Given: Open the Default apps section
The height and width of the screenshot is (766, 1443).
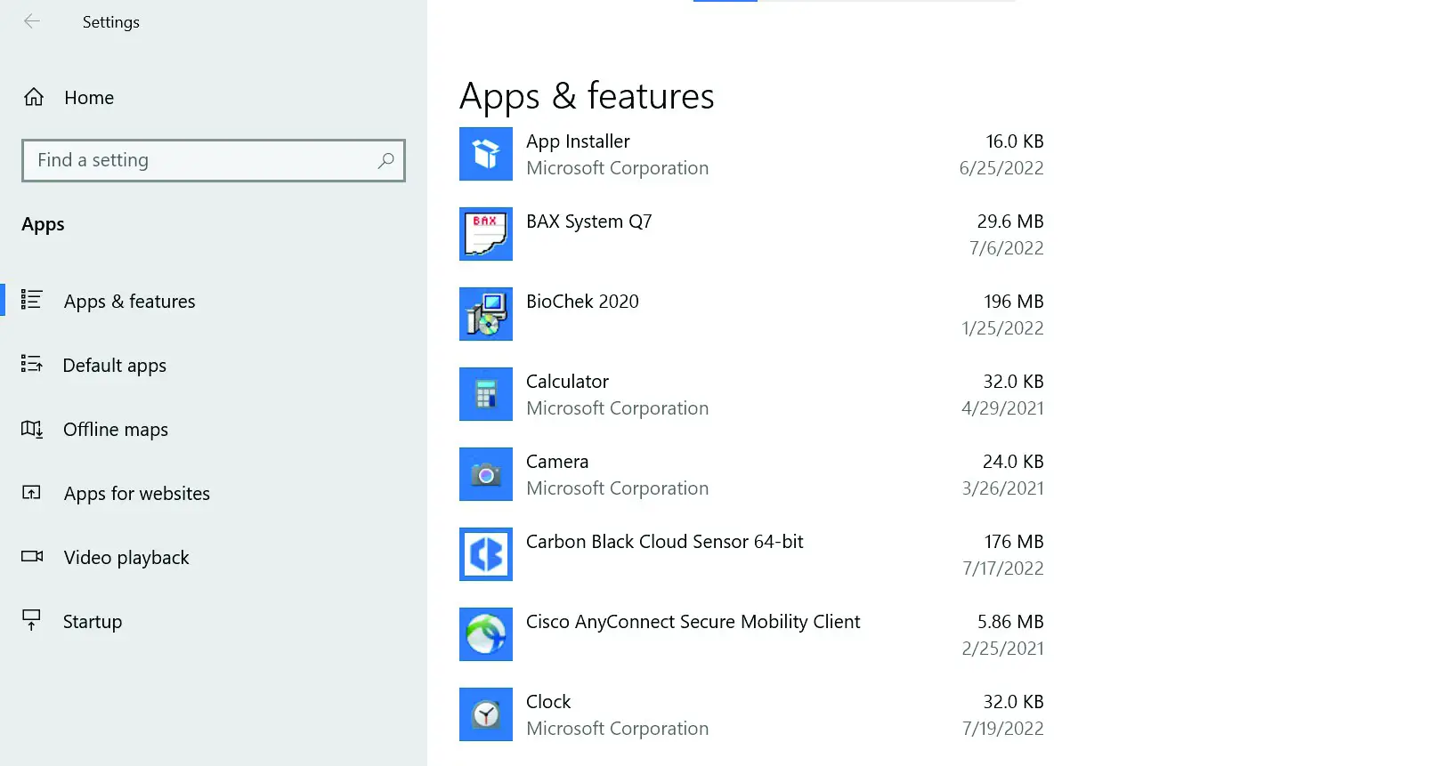Looking at the screenshot, I should pos(114,366).
